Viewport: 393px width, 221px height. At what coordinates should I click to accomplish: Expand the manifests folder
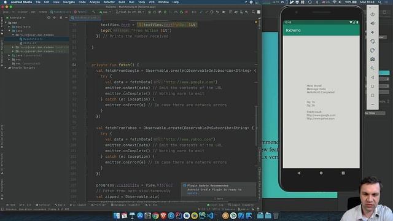tap(10, 26)
